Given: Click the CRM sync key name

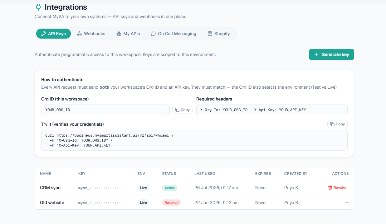Looking at the screenshot, I should [x=50, y=188].
